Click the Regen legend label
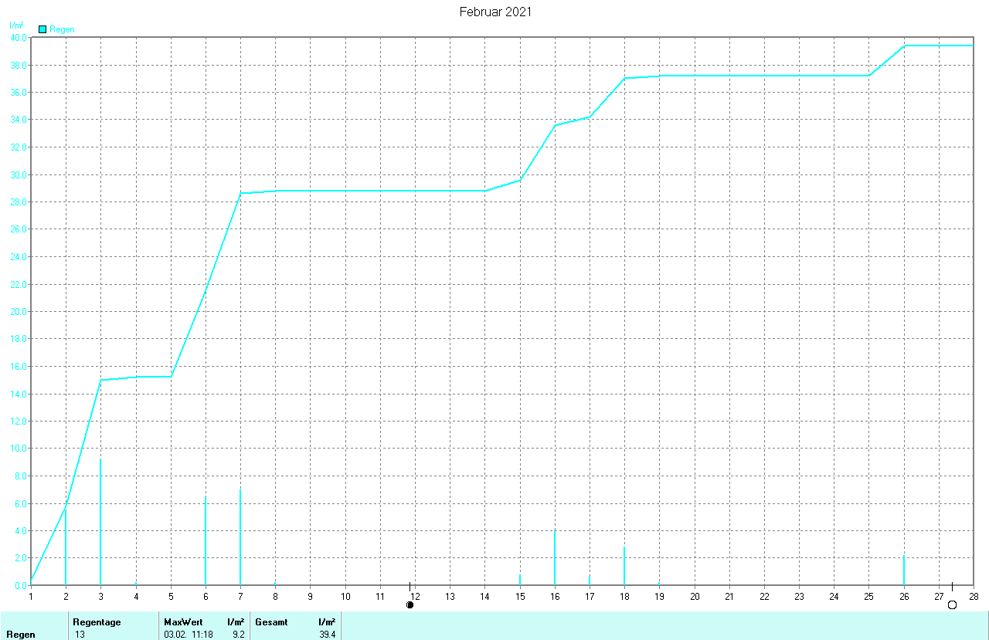 (x=62, y=29)
